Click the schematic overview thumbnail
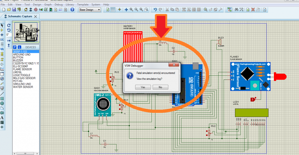Screen dimensions: 299x155 point(26,32)
